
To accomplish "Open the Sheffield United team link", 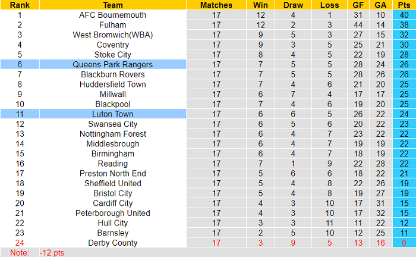I will [x=112, y=183].
